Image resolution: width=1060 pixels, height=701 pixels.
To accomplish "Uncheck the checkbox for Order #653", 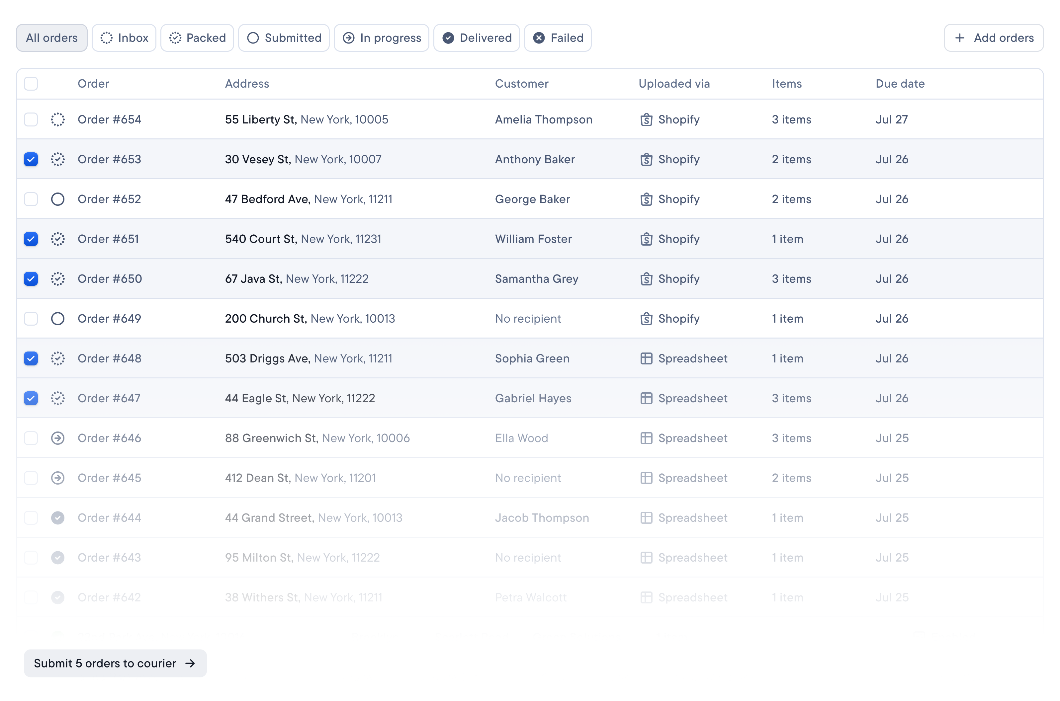I will pos(31,159).
